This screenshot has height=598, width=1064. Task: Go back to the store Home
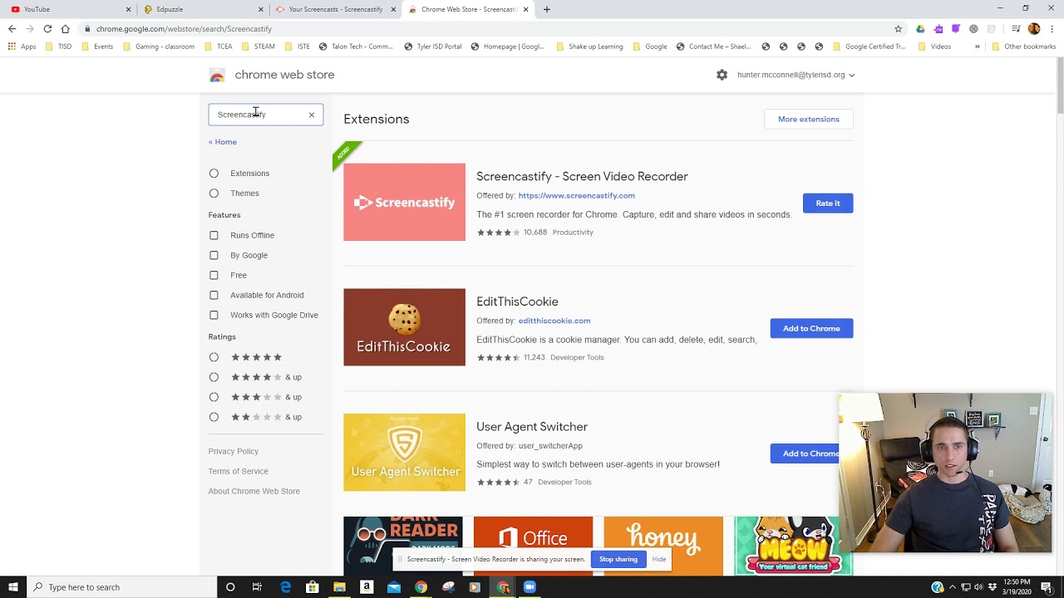pos(223,142)
